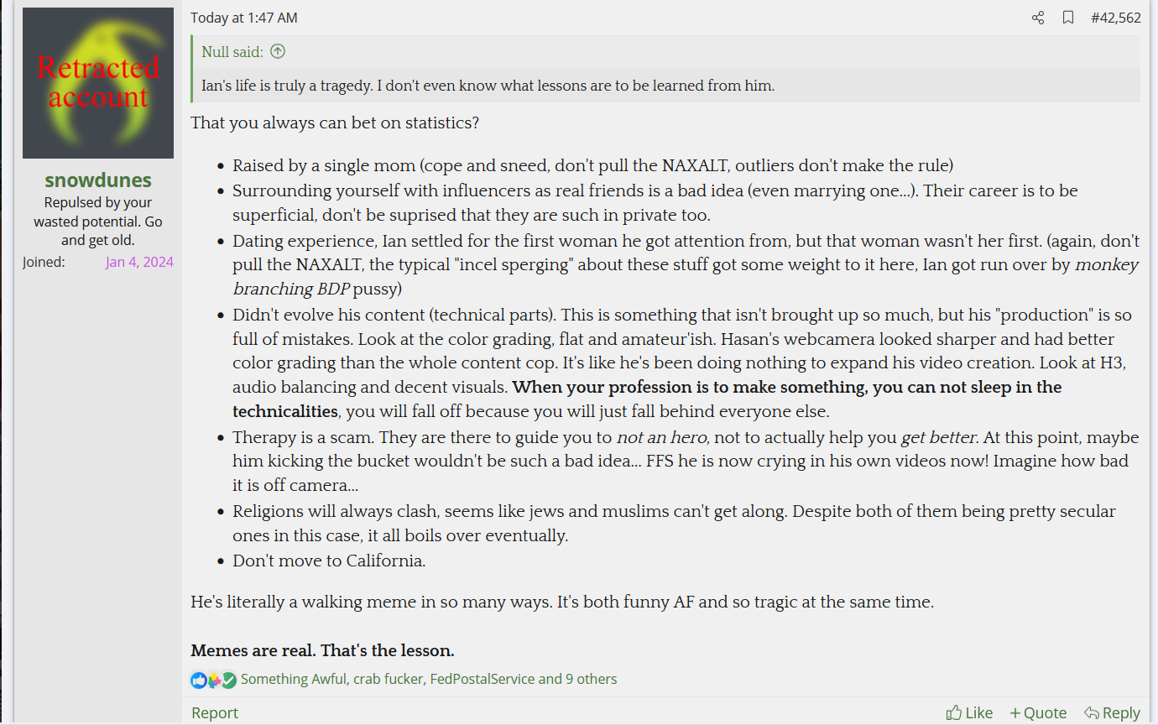1158x725 pixels.
Task: Click the blue Like reaction icon
Action: [199, 680]
